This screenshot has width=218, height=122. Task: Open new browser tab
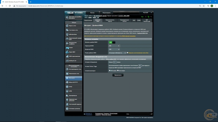coord(31,2)
